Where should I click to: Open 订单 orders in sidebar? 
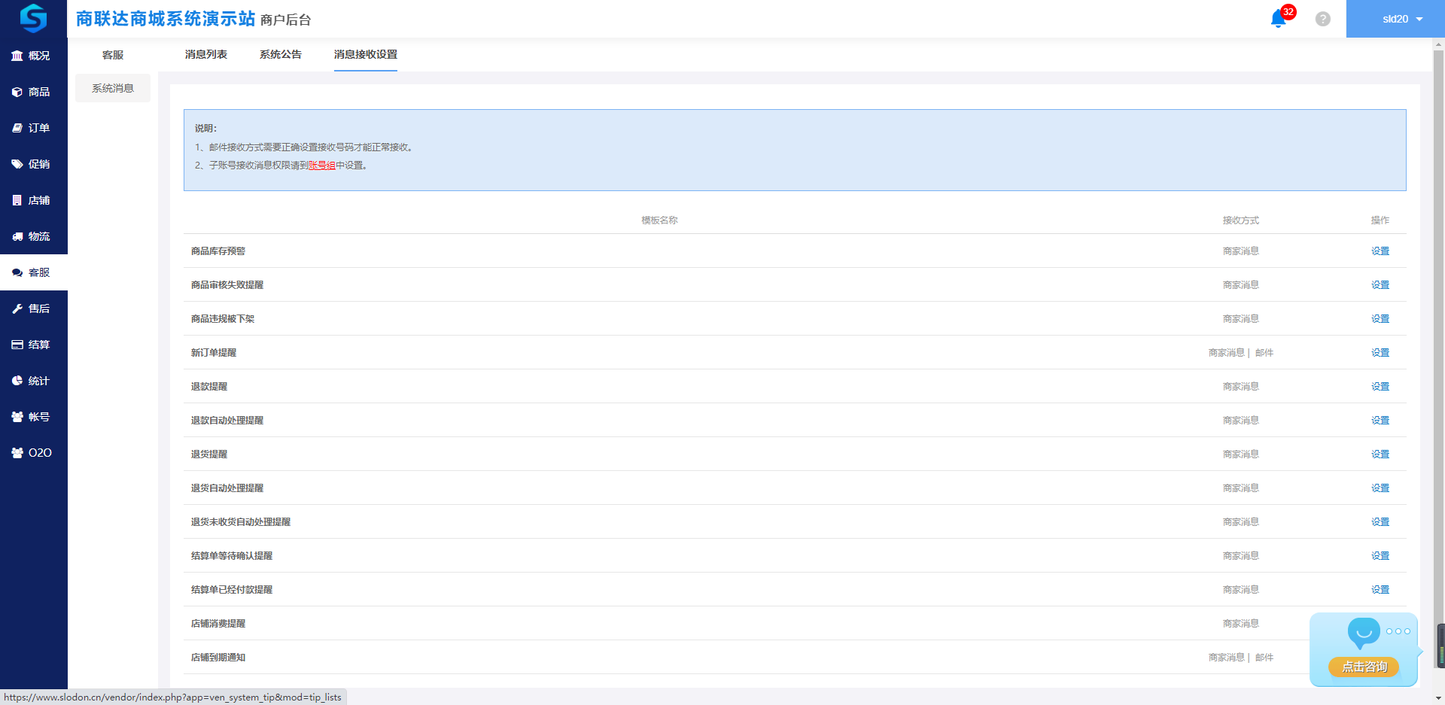coord(33,128)
